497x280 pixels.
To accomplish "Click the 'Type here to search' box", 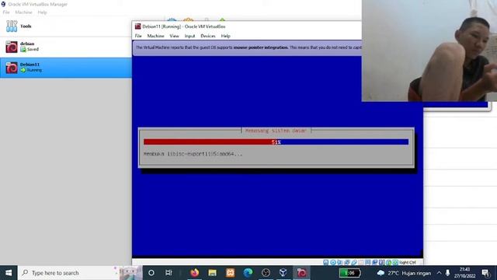I will click(80, 273).
